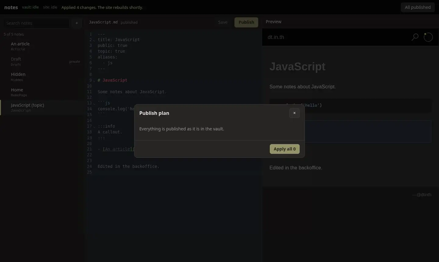439x262 pixels.
Task: Click the 'Applied 4 changes' status message
Action: coord(102,7)
